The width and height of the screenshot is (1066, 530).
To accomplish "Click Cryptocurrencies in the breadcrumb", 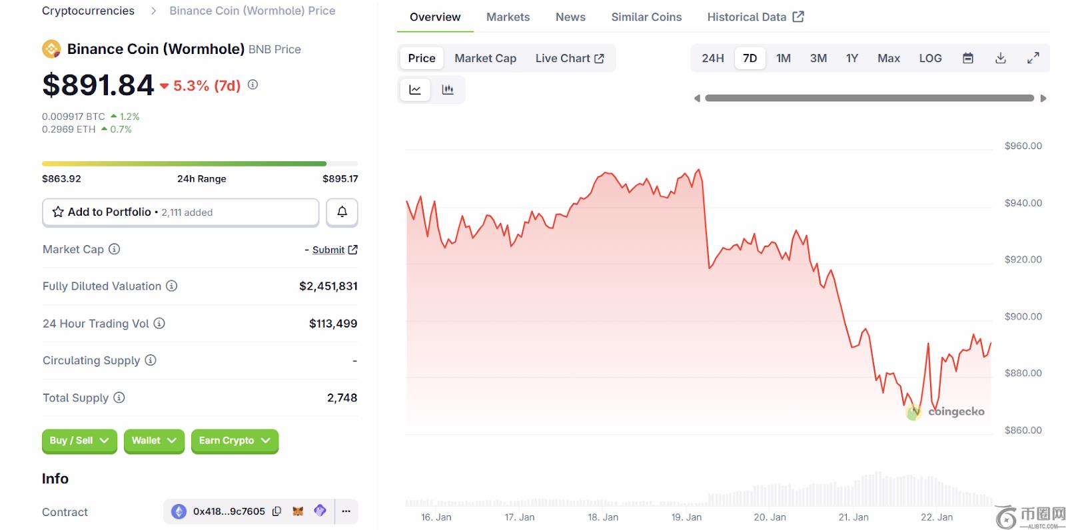I will point(88,11).
